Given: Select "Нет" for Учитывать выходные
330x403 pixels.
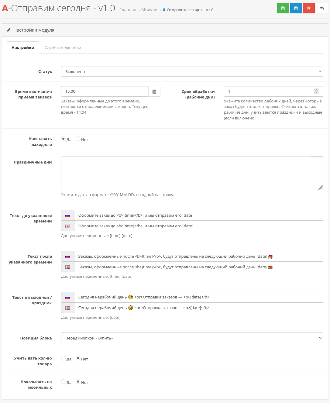Looking at the screenshot, I should click(x=78, y=139).
